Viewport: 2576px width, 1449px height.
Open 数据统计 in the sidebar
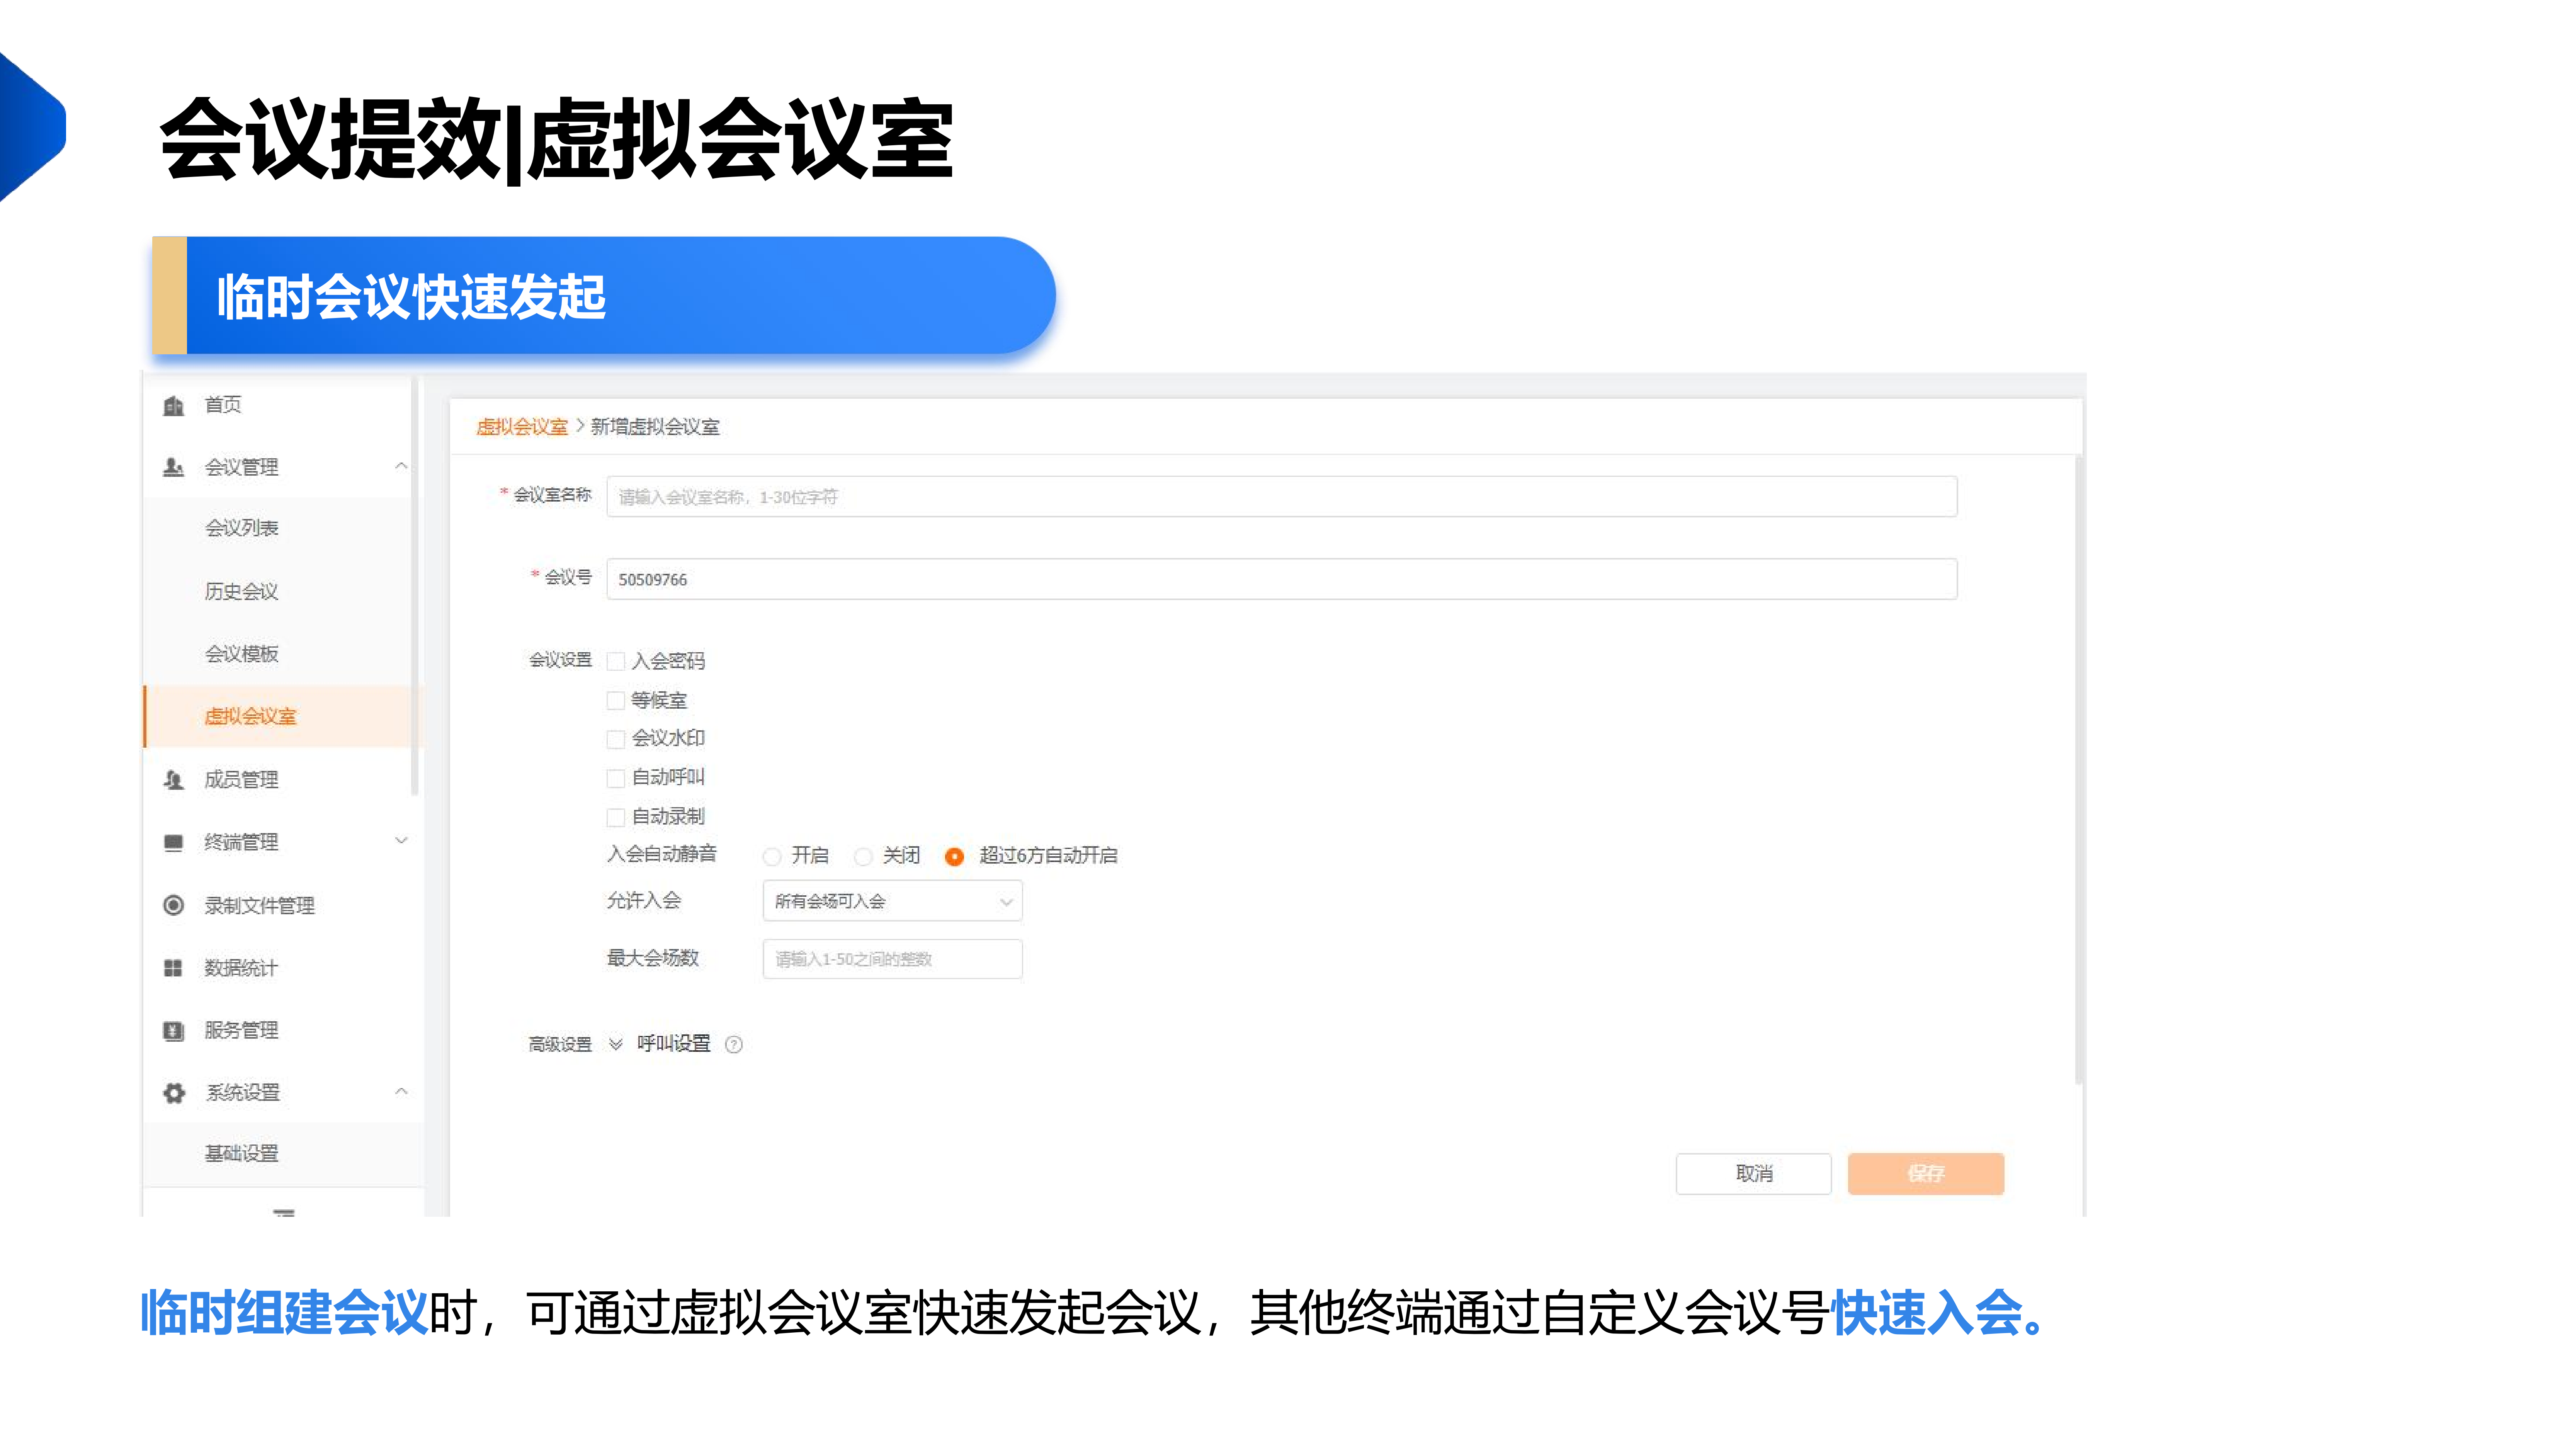(x=241, y=968)
